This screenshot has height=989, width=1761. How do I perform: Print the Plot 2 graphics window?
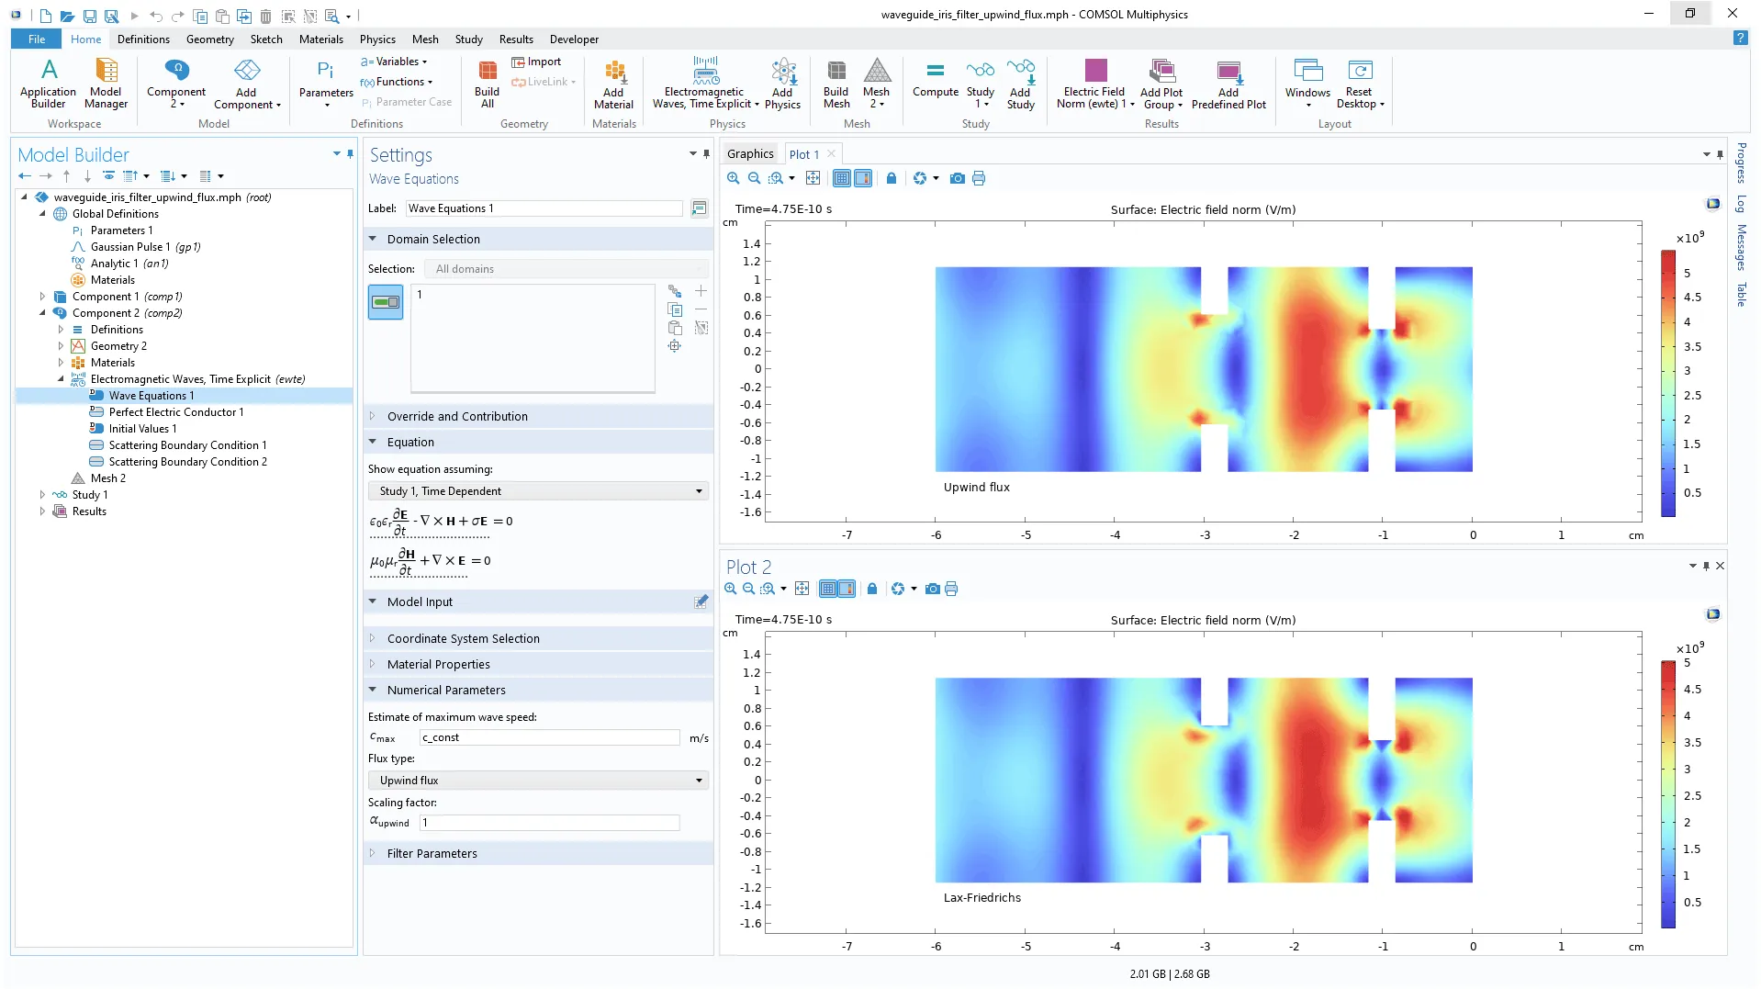tap(951, 589)
